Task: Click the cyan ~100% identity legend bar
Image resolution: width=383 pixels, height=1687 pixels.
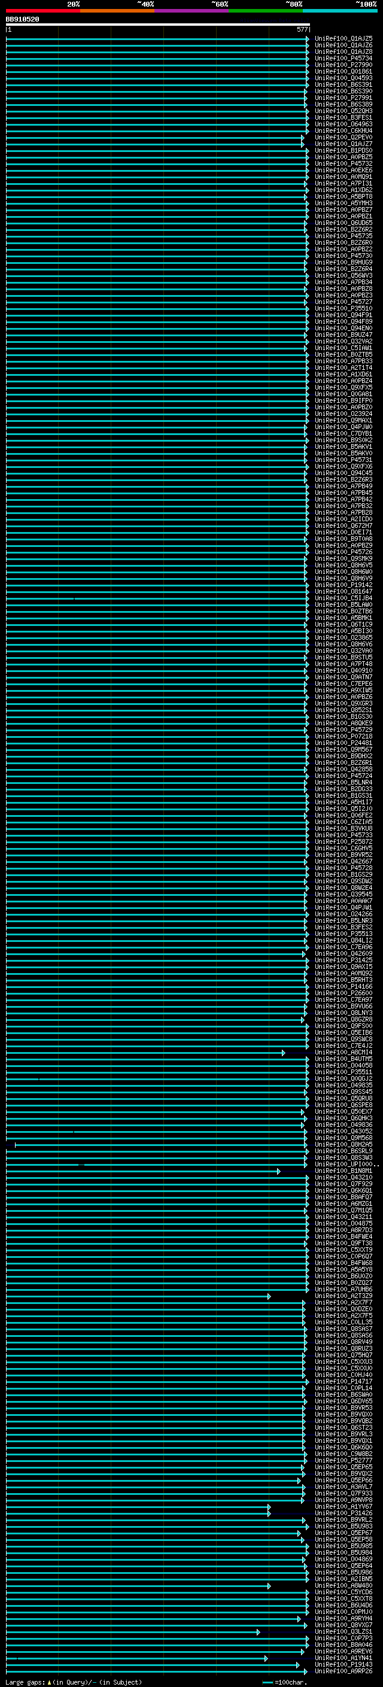Action: click(x=341, y=11)
